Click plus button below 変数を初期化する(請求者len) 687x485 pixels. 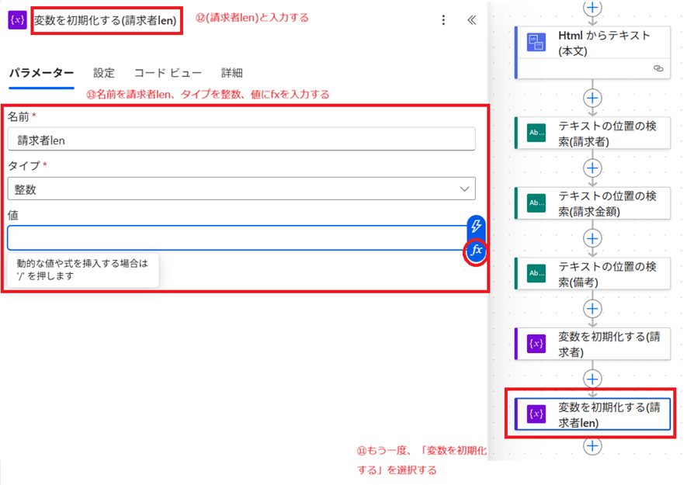click(x=592, y=446)
